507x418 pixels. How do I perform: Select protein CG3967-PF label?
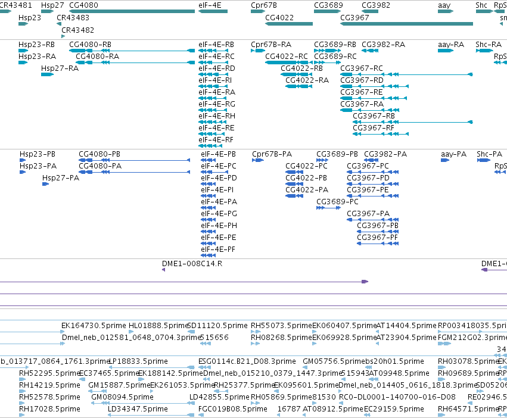coord(377,238)
